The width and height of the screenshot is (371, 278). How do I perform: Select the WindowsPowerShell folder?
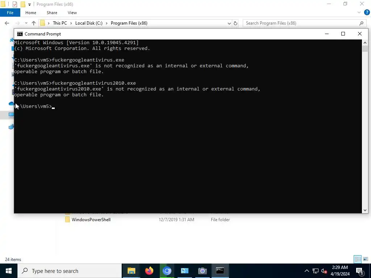click(91, 220)
